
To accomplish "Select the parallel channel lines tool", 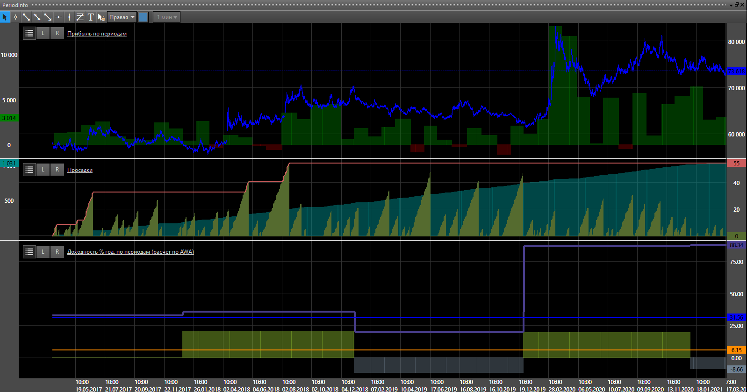I will pos(80,17).
